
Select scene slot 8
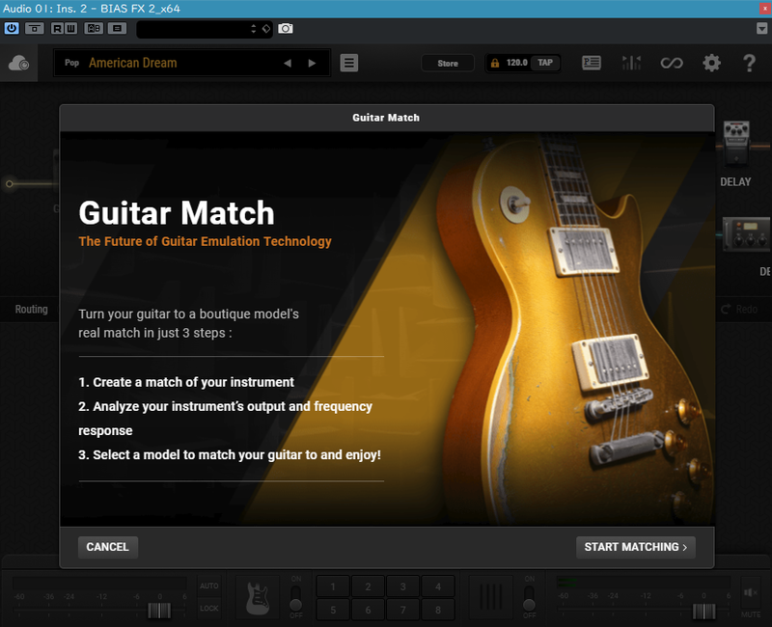click(x=438, y=610)
